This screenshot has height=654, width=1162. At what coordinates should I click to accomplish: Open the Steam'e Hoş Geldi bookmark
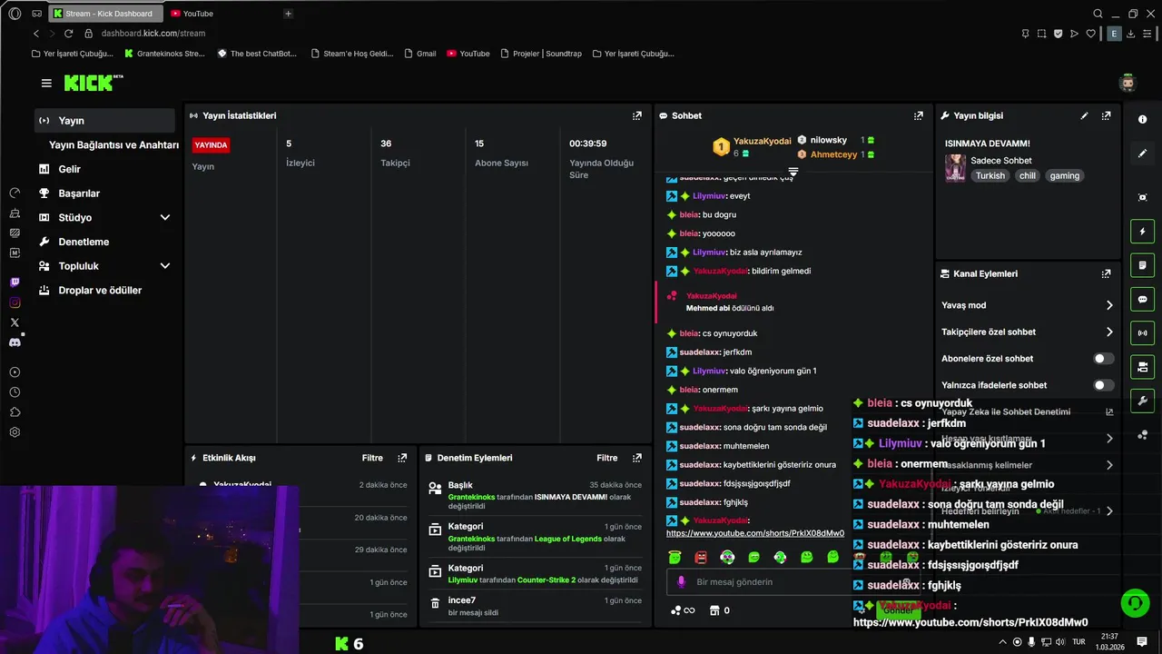[351, 54]
